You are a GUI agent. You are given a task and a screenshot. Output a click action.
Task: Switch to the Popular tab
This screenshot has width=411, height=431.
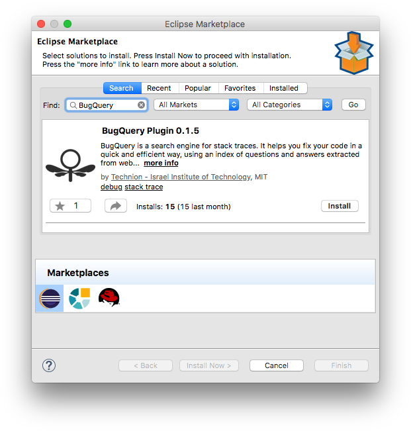[198, 88]
